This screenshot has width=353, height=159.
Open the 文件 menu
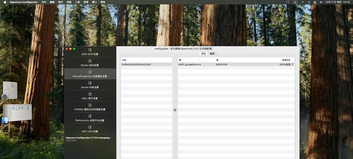point(44,2)
